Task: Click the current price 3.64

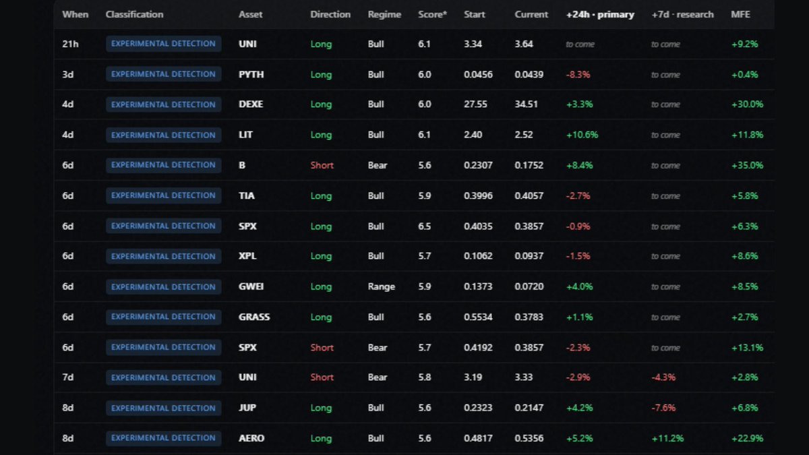Action: pyautogui.click(x=524, y=44)
